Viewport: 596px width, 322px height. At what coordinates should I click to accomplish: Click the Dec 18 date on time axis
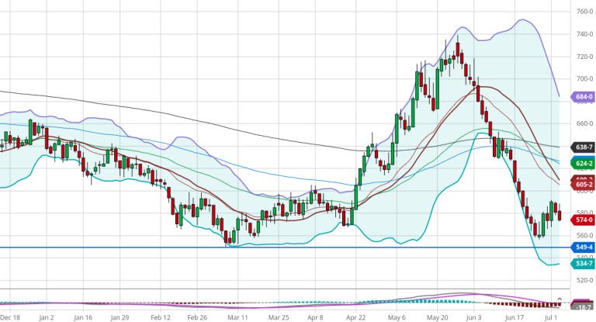pos(10,317)
